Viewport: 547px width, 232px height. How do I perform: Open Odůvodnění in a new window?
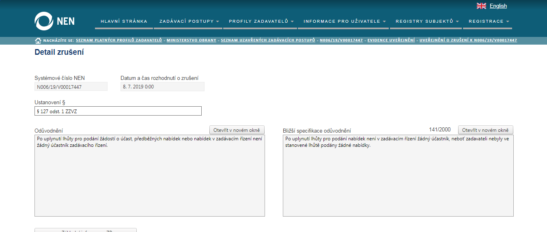[x=237, y=130]
